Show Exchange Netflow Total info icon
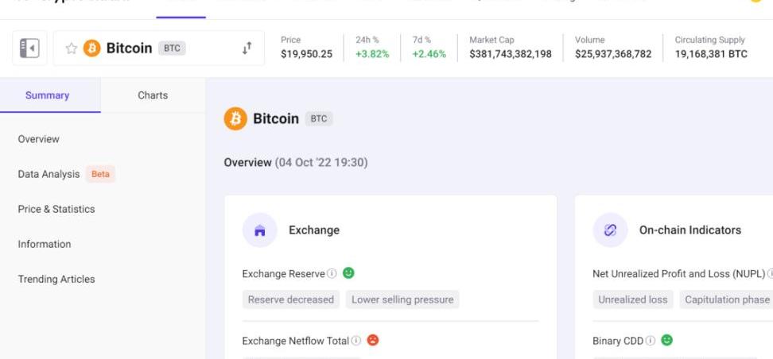The height and width of the screenshot is (359, 773). pyautogui.click(x=356, y=341)
